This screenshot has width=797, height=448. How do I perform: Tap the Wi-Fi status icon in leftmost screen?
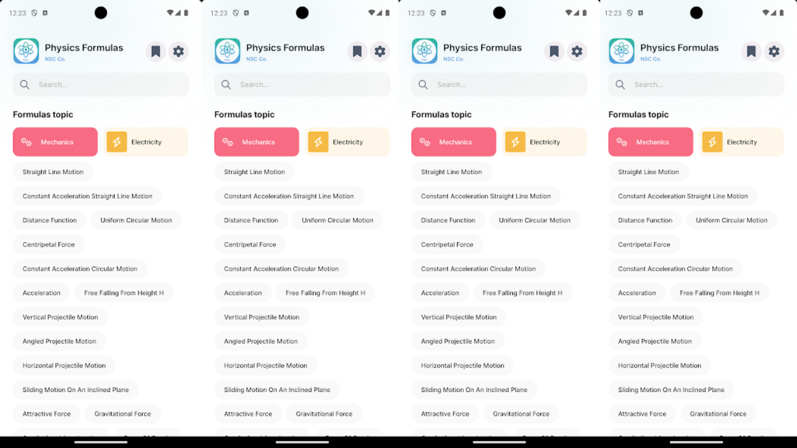pyautogui.click(x=171, y=13)
